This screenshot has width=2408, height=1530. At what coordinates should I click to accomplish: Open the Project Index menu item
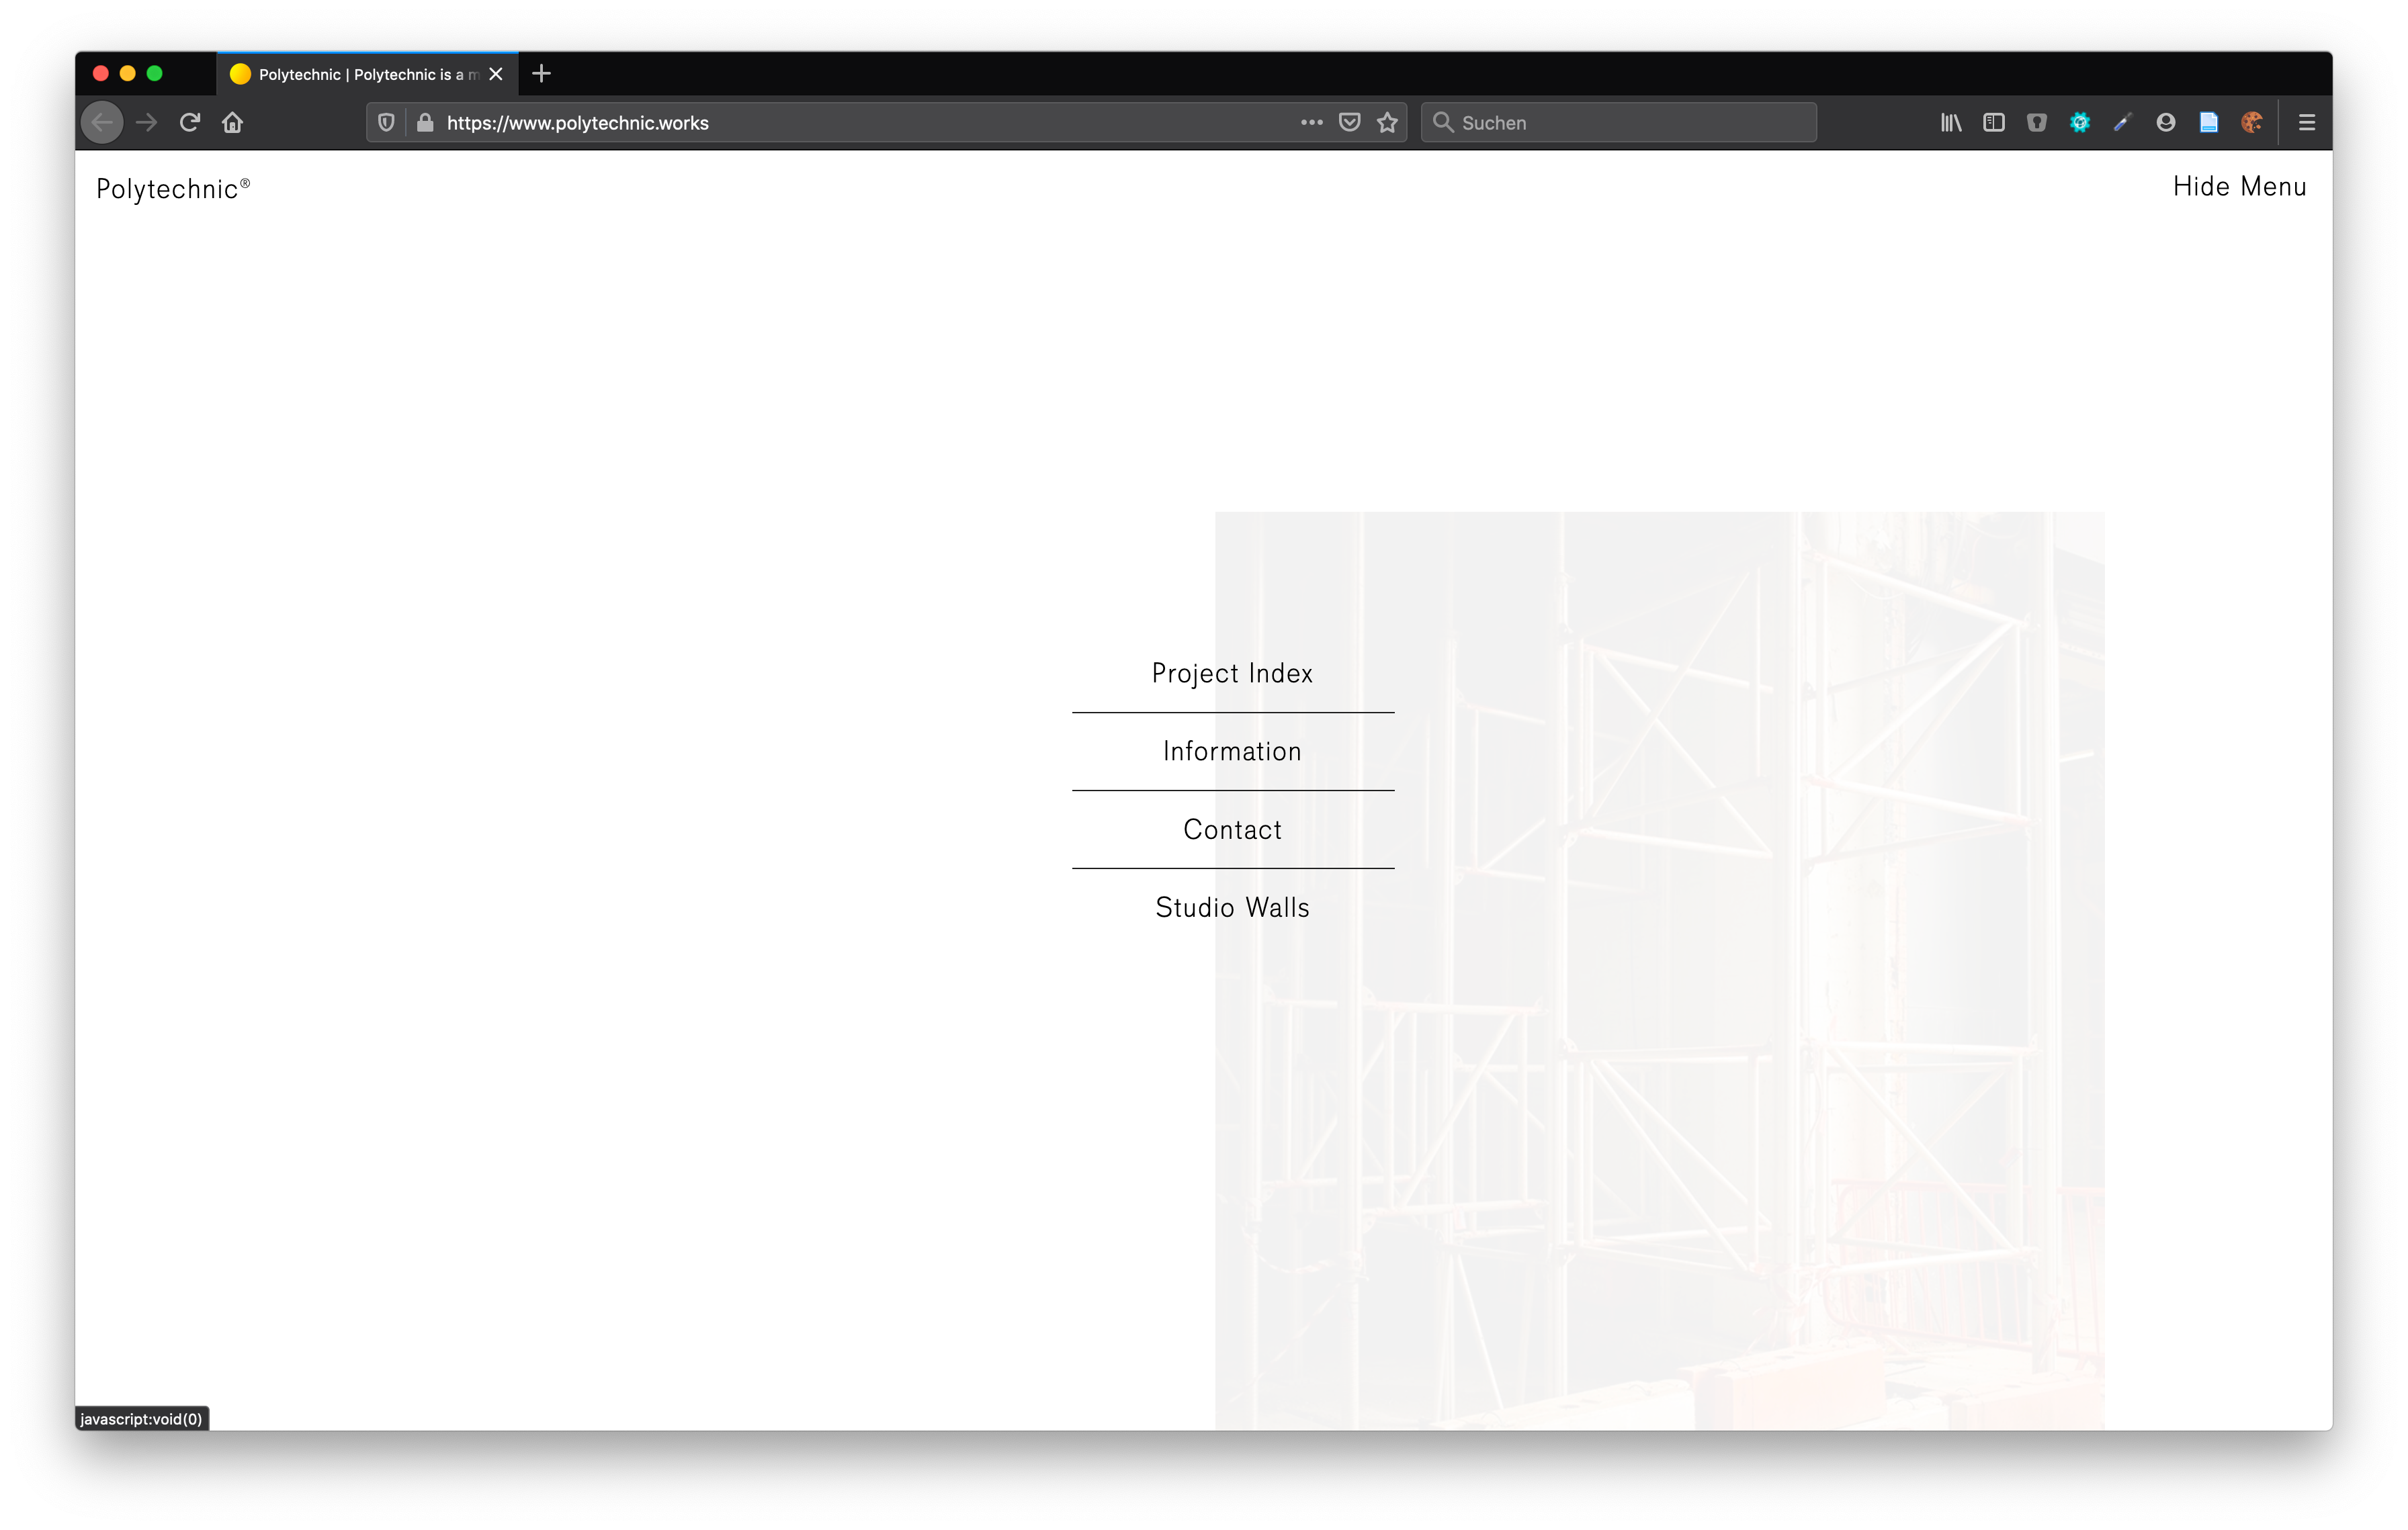point(1232,674)
